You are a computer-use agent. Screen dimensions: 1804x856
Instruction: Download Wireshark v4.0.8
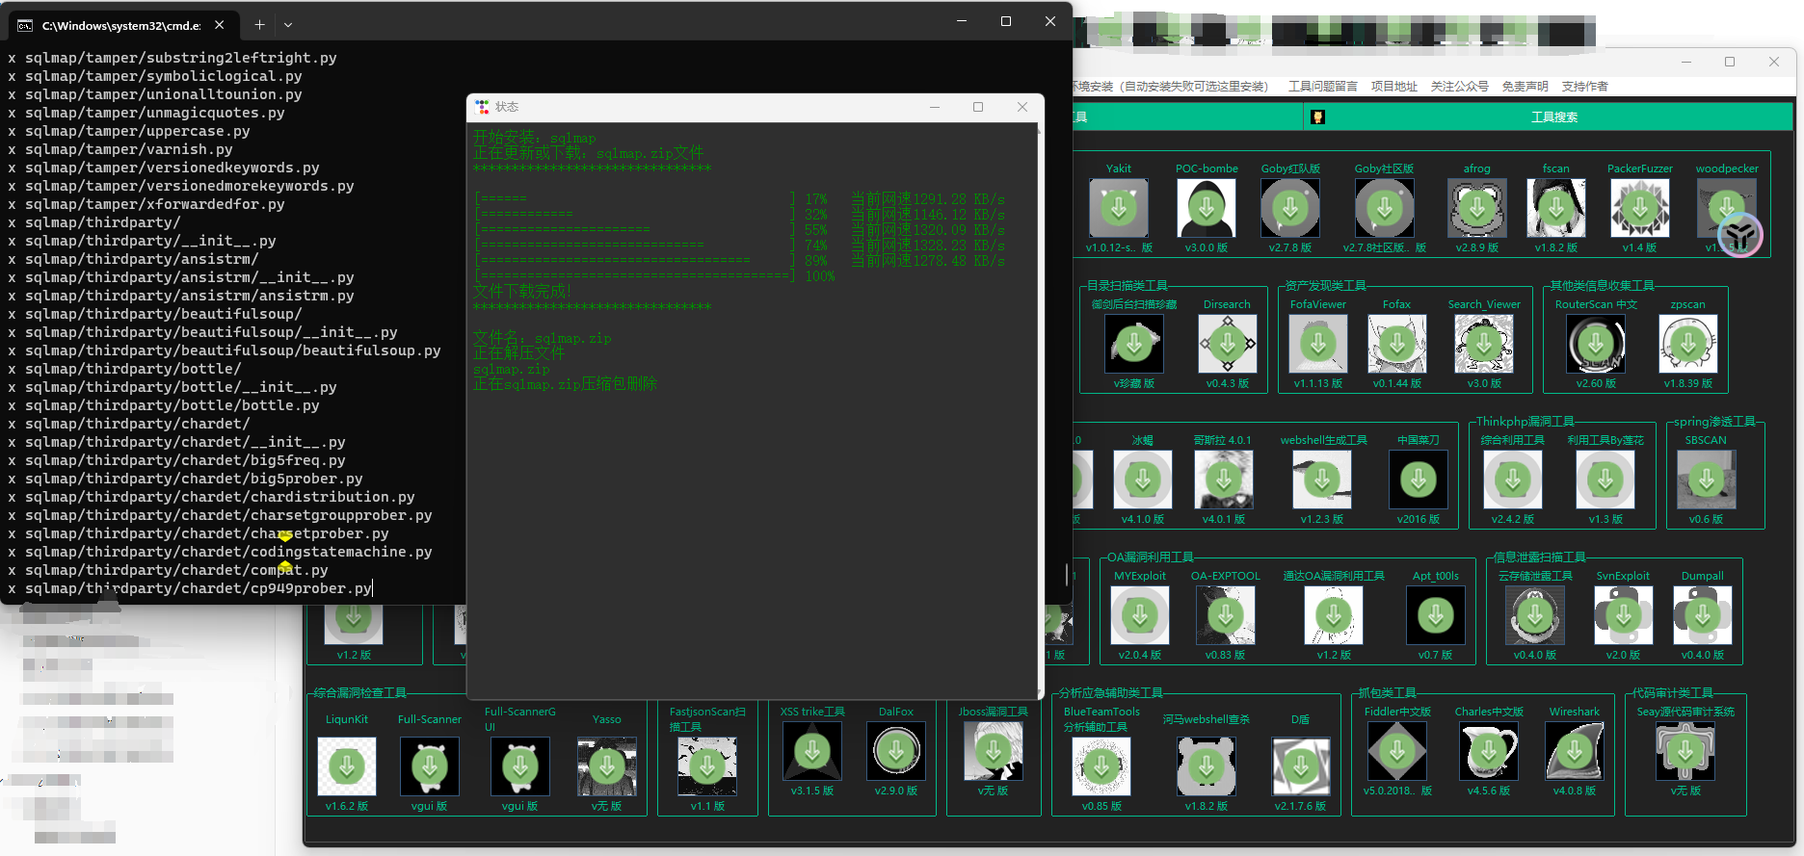pyautogui.click(x=1575, y=751)
